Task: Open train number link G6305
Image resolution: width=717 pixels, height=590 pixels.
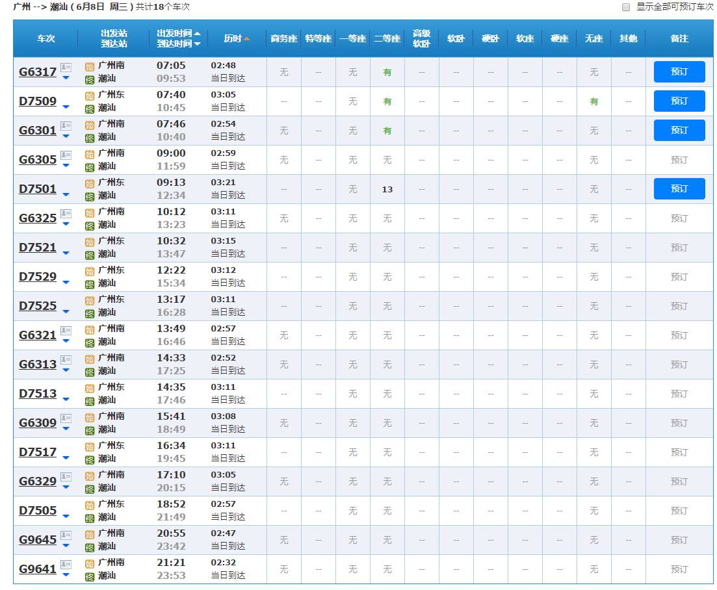Action: [x=38, y=159]
